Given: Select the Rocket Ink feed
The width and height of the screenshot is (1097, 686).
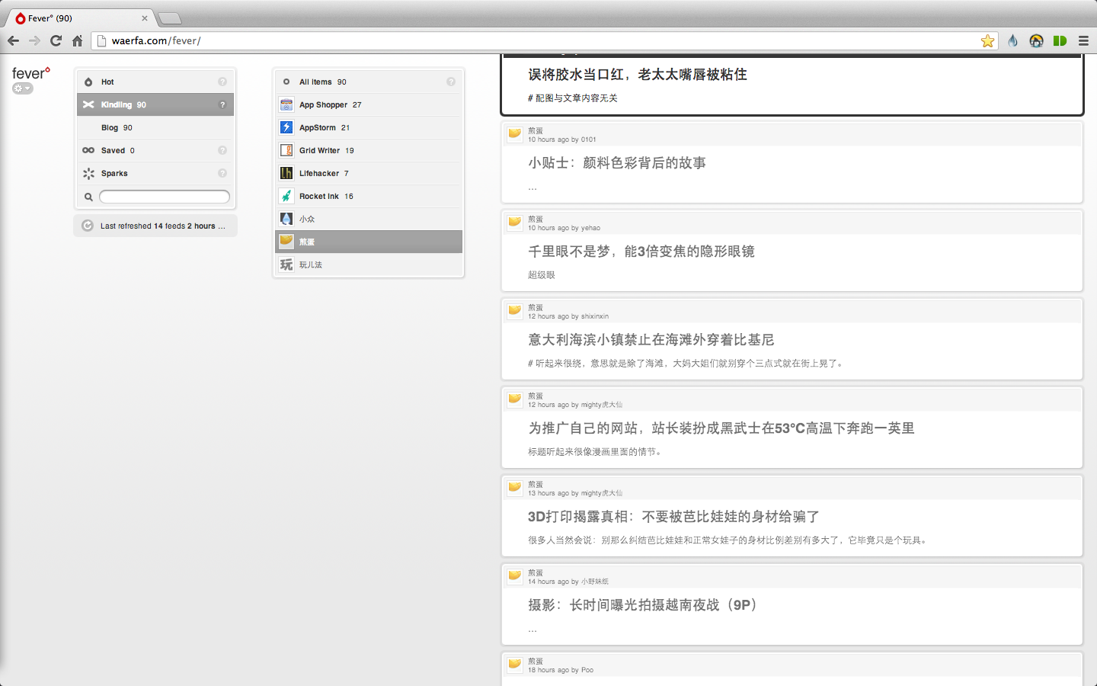Looking at the screenshot, I should [369, 196].
